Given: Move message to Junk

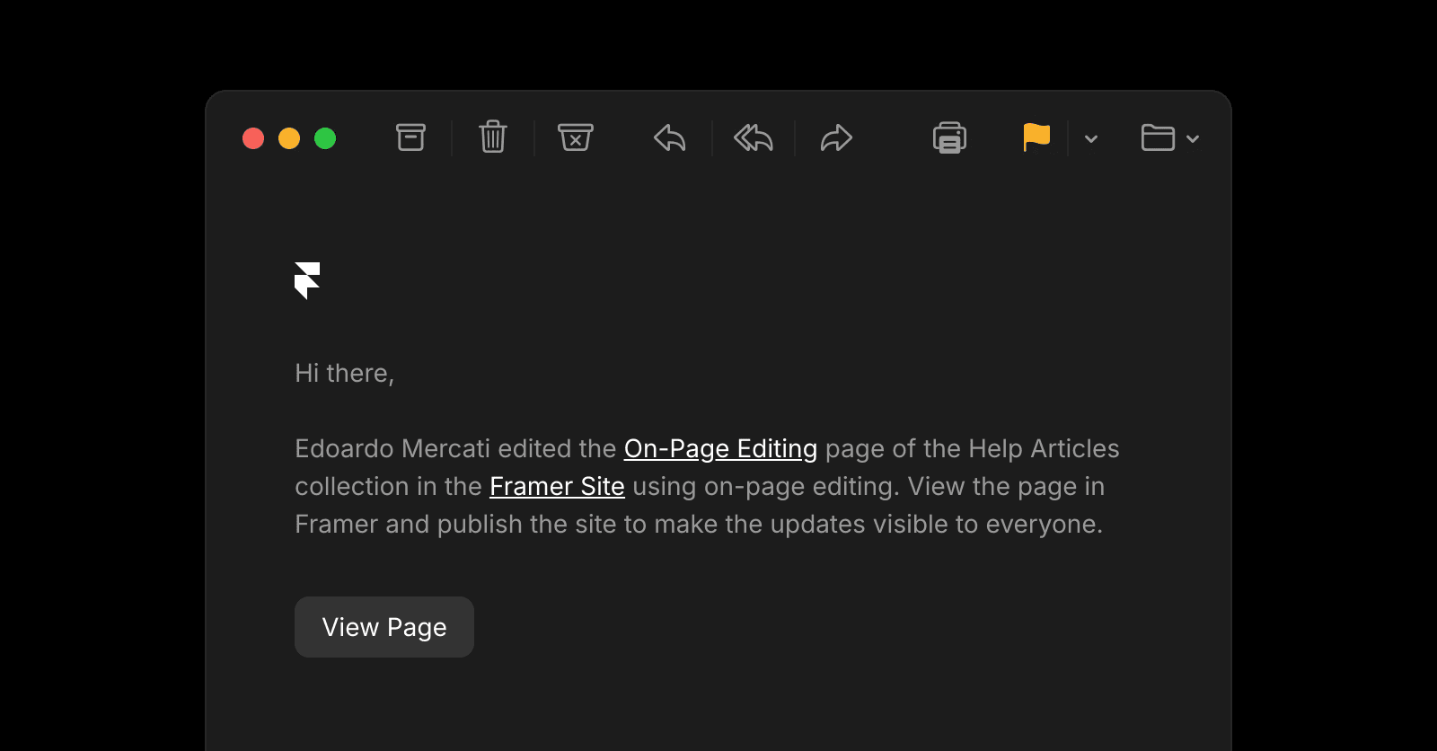Looking at the screenshot, I should [x=576, y=137].
